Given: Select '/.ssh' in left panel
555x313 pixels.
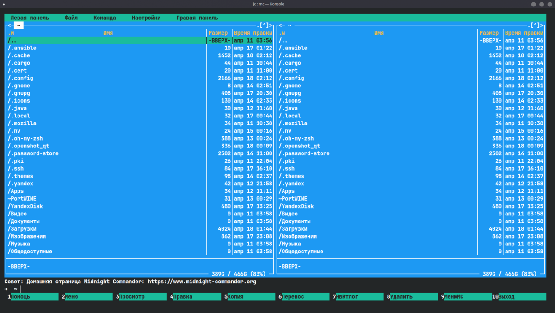Looking at the screenshot, I should [x=140, y=168].
